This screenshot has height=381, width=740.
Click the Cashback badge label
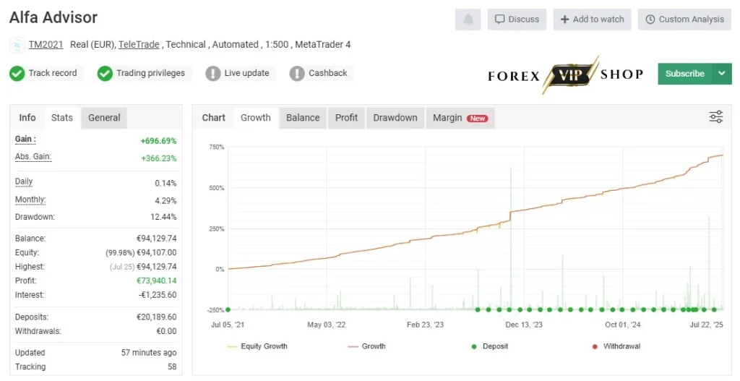[327, 73]
